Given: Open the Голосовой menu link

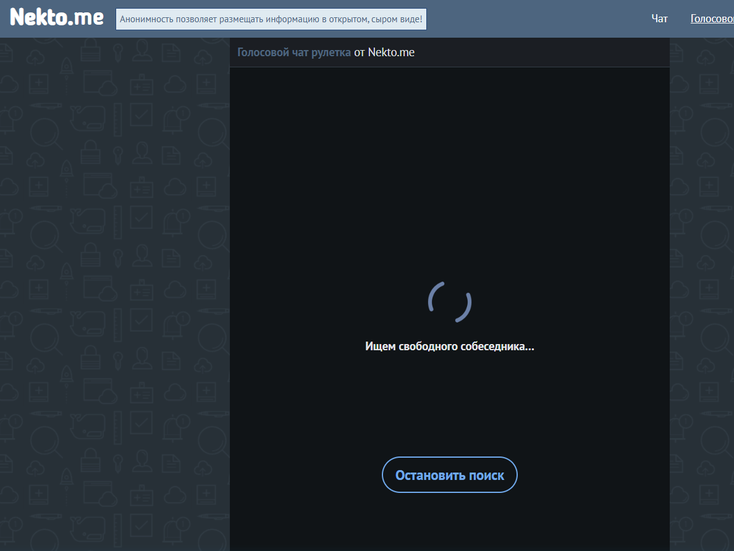Looking at the screenshot, I should click(x=712, y=19).
